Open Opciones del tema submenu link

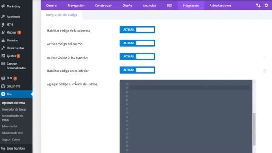pyautogui.click(x=13, y=103)
